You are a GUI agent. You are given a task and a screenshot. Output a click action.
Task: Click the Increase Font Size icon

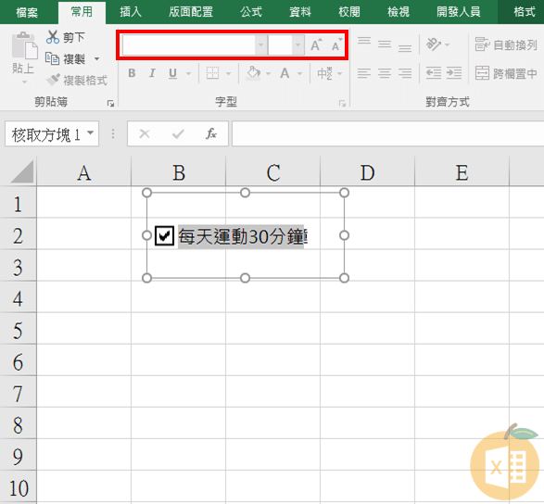point(316,44)
